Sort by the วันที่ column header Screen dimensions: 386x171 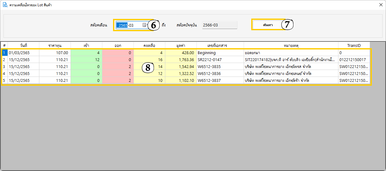[x=23, y=45]
